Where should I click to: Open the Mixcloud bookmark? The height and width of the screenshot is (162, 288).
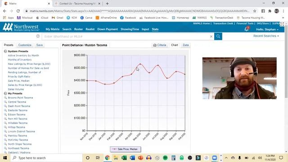[25, 18]
